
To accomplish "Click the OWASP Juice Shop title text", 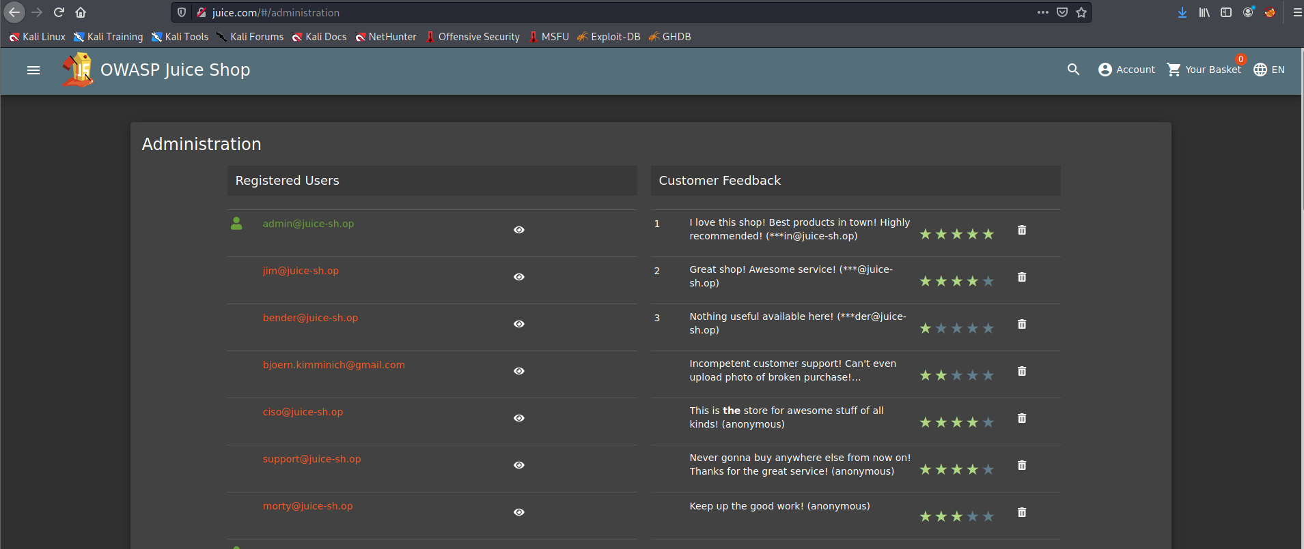I will pos(176,70).
